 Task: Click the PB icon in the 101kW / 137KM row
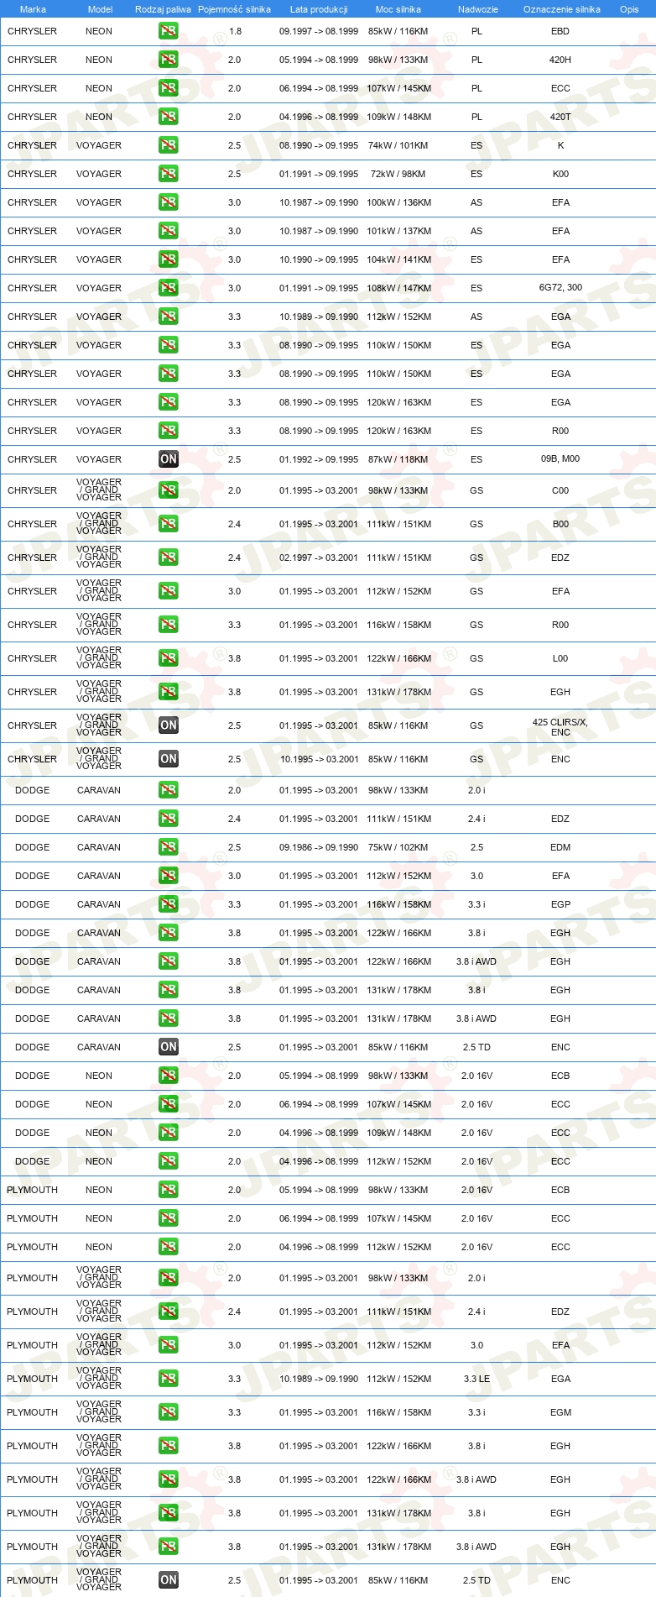pyautogui.click(x=169, y=231)
